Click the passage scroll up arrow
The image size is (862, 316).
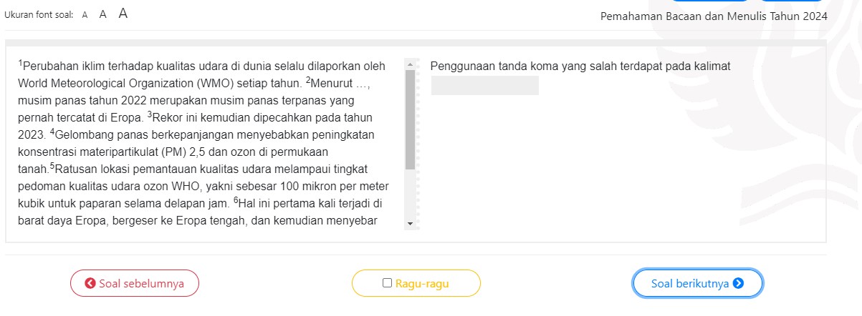tap(411, 64)
